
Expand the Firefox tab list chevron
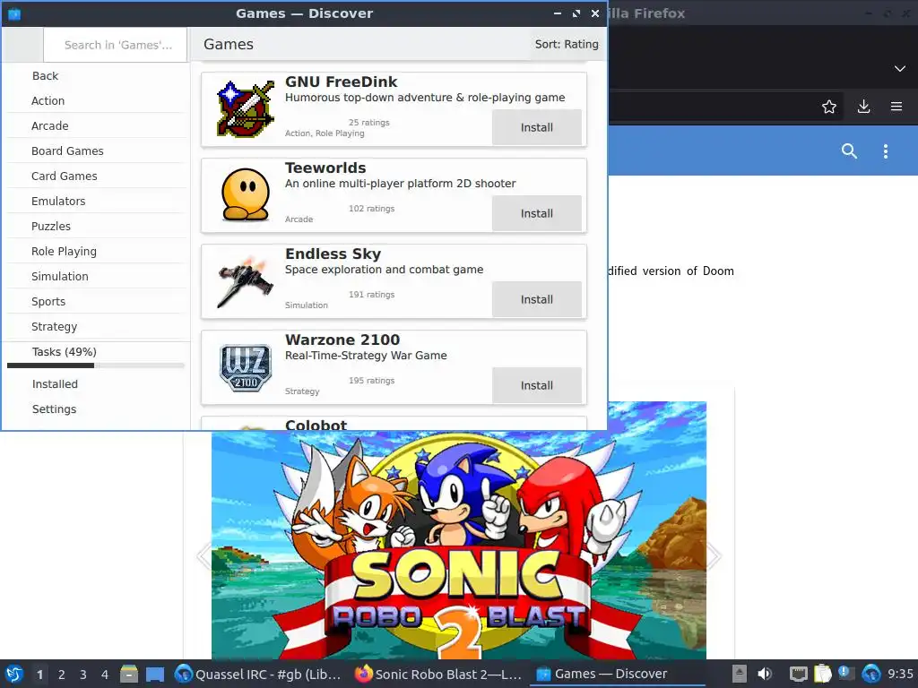pos(900,69)
